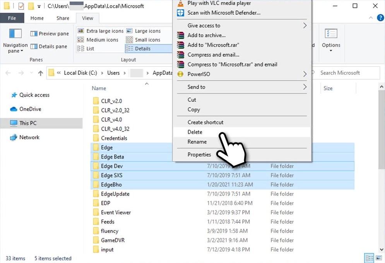Select Add to archive entry
This screenshot has height=263, width=385.
tap(242, 35)
